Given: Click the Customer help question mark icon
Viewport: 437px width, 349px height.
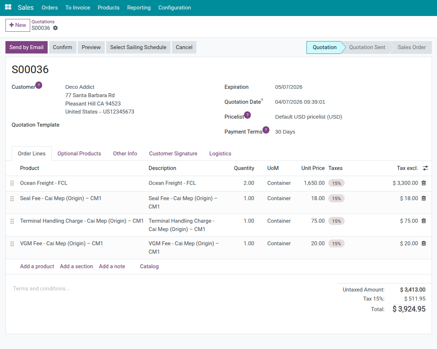Looking at the screenshot, I should 39,85.
